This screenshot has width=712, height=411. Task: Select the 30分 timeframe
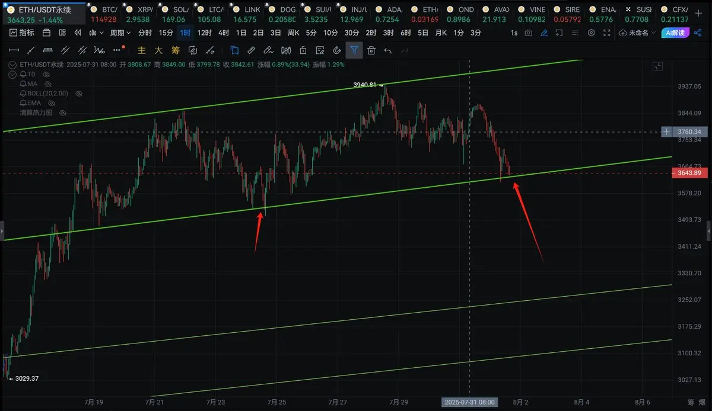click(x=352, y=33)
